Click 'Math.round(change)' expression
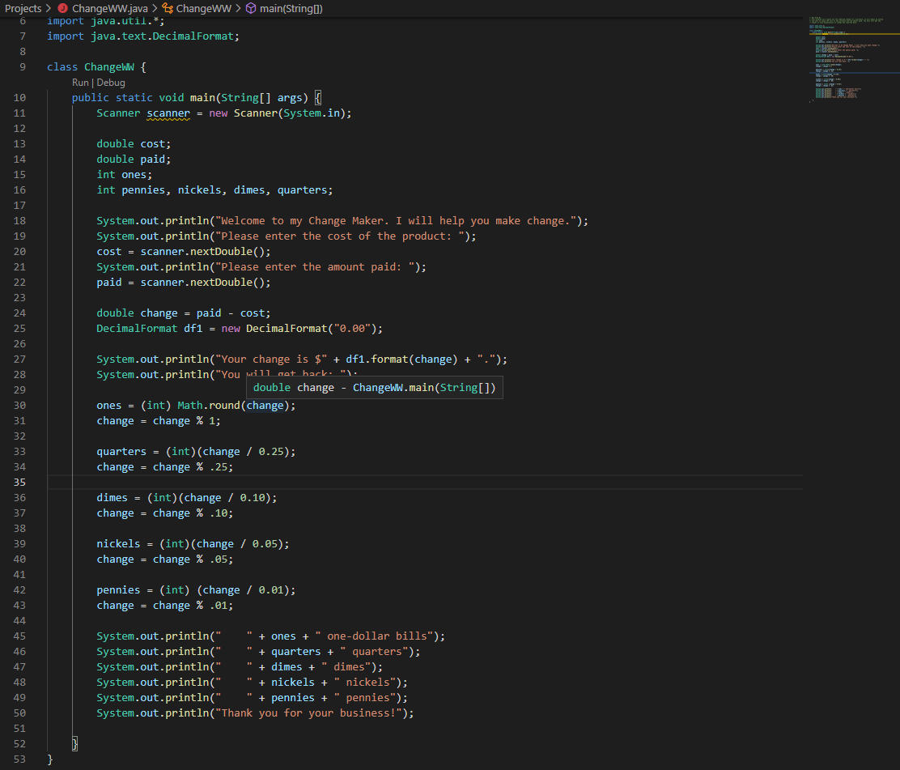This screenshot has width=900, height=770. click(233, 406)
